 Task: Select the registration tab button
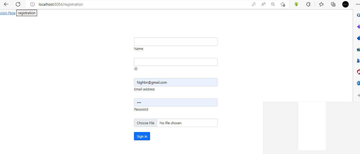[27, 13]
